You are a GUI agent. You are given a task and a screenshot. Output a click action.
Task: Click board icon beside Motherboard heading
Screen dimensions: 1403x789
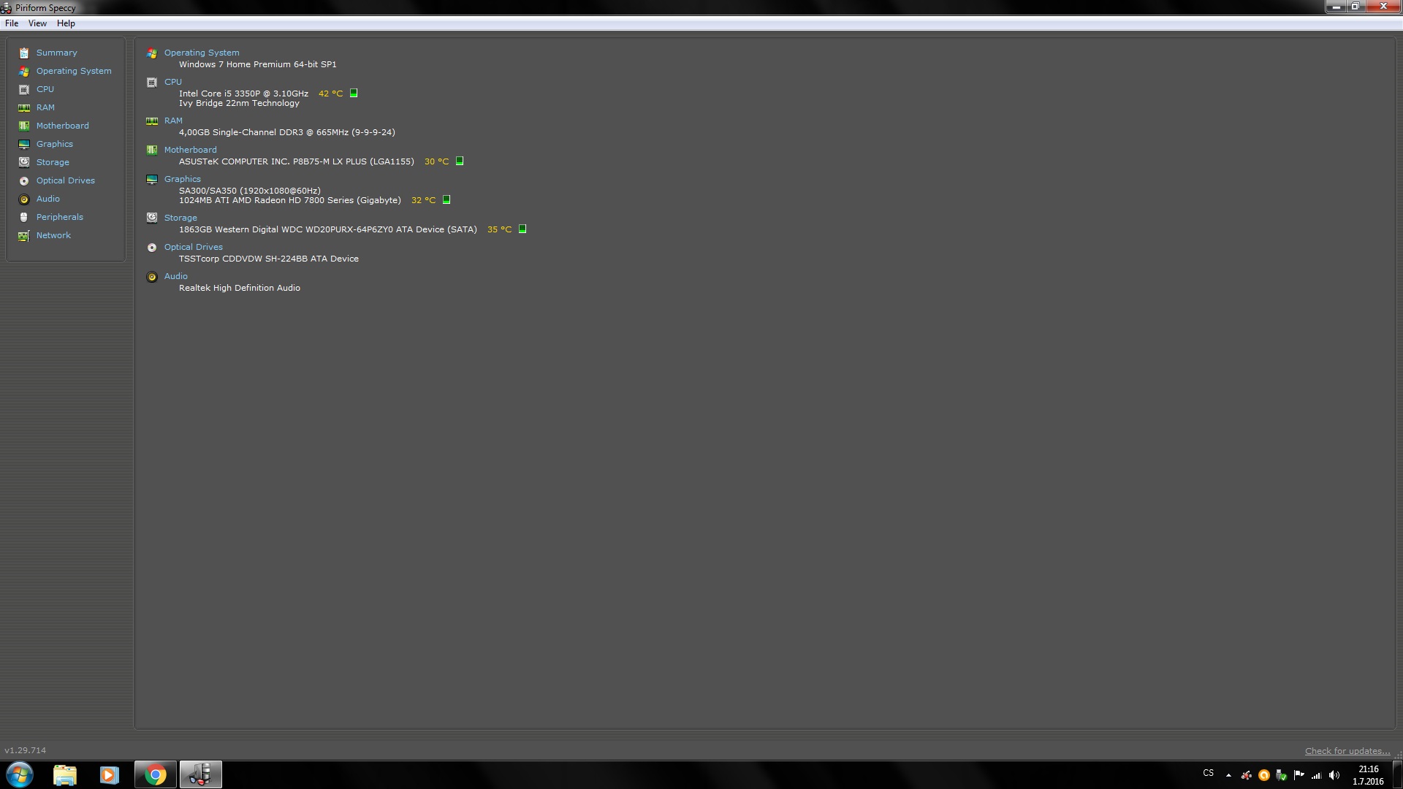152,150
